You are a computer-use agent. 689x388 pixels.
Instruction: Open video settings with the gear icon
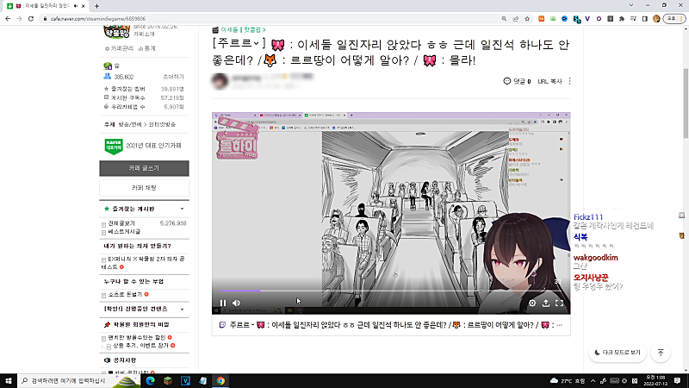532,303
